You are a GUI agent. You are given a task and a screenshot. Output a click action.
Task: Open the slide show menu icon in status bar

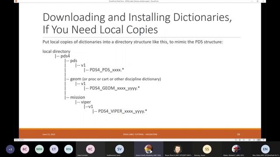point(240,140)
